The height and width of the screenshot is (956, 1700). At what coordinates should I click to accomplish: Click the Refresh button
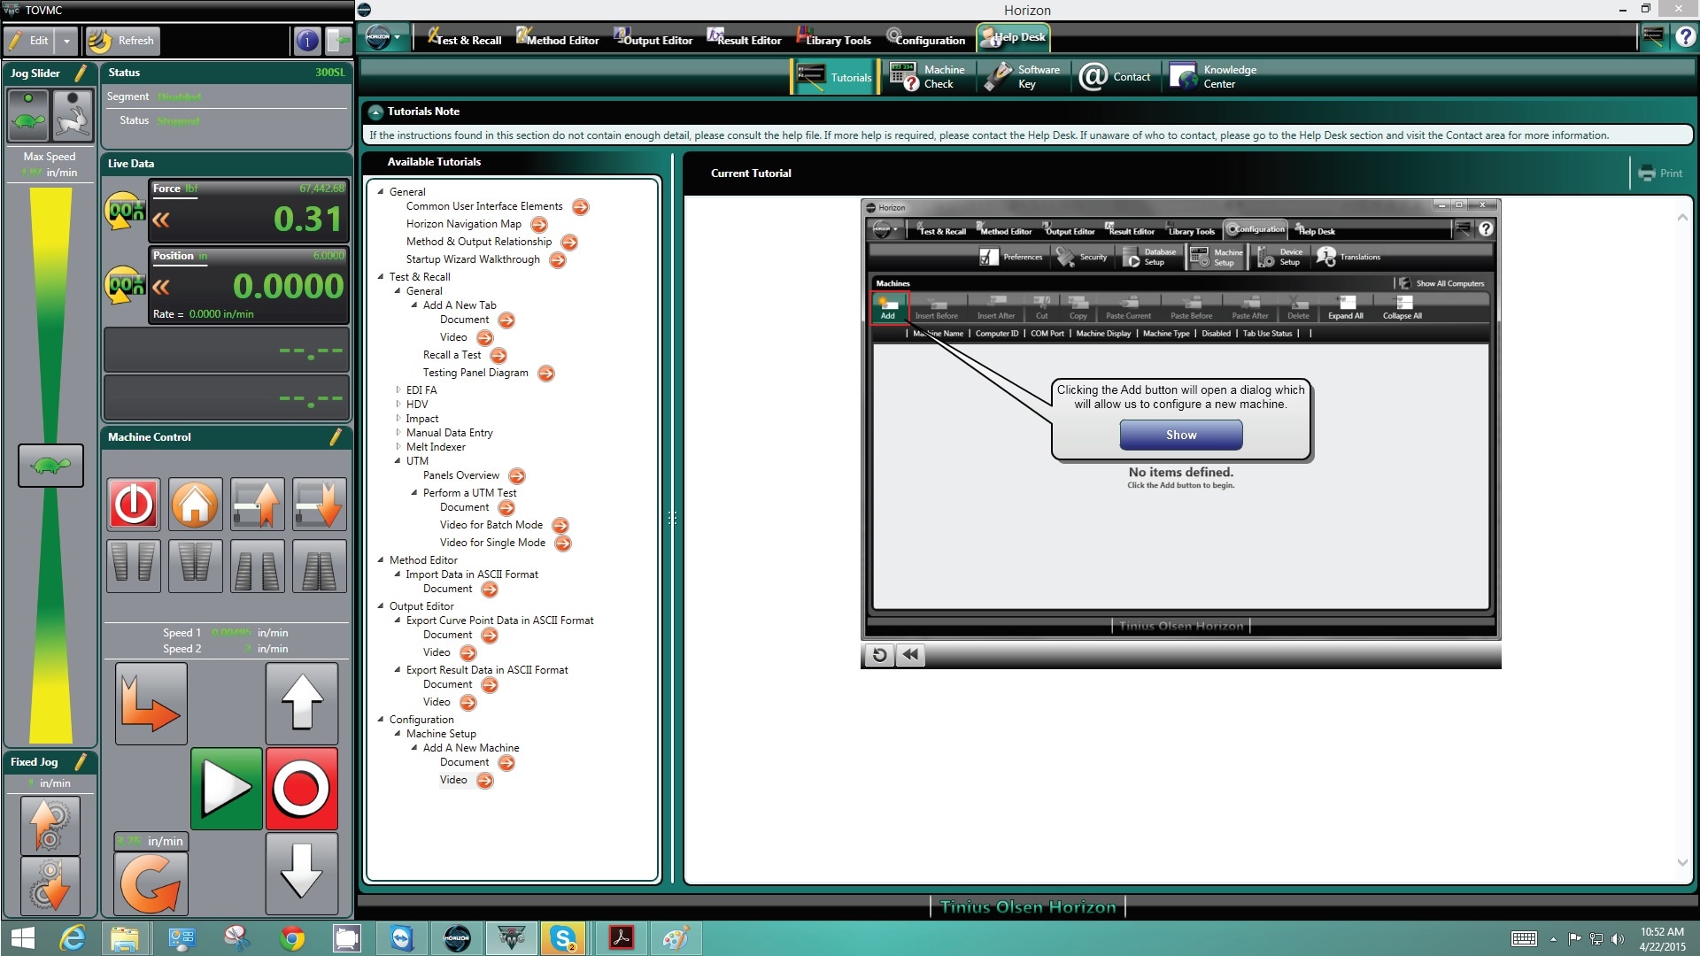pyautogui.click(x=123, y=41)
